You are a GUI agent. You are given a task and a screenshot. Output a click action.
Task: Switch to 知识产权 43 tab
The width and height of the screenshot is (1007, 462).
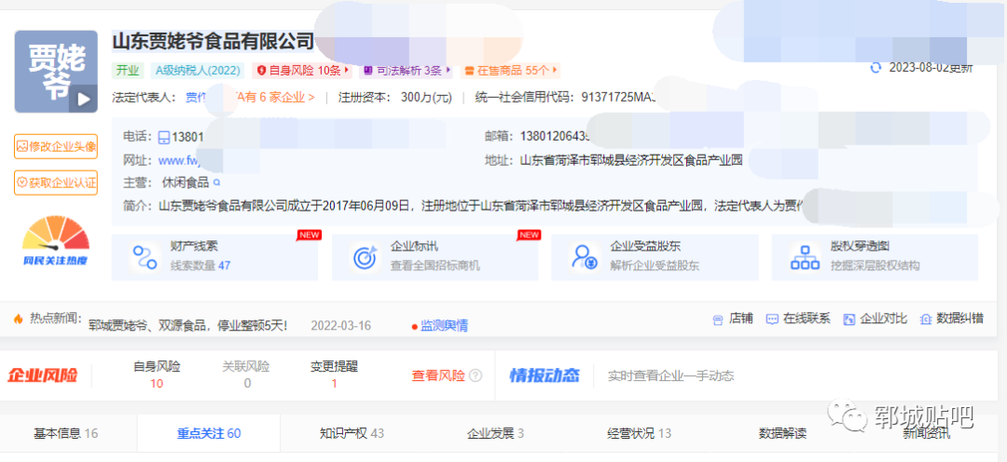point(352,433)
